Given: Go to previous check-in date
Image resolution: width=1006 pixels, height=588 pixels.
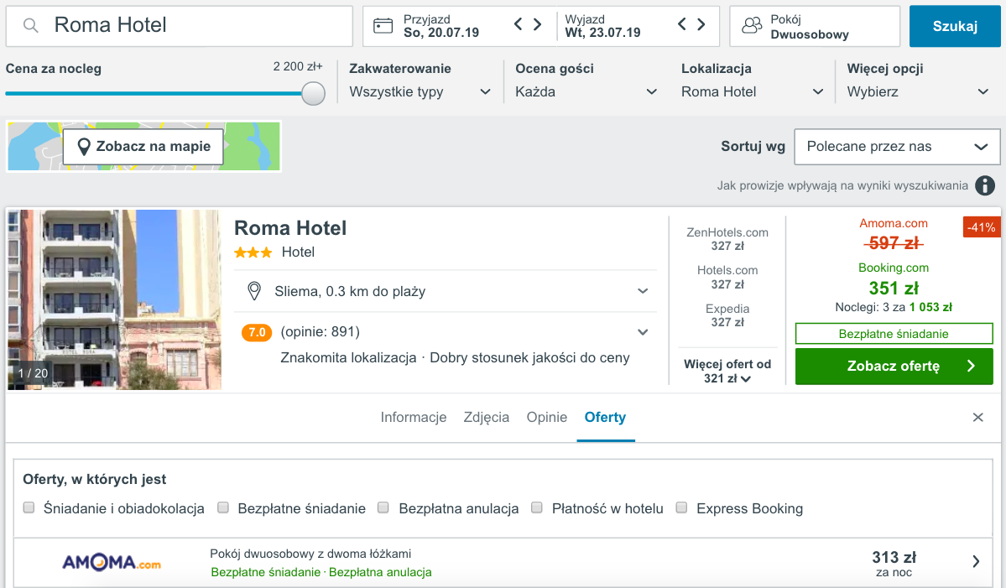Looking at the screenshot, I should (x=519, y=24).
